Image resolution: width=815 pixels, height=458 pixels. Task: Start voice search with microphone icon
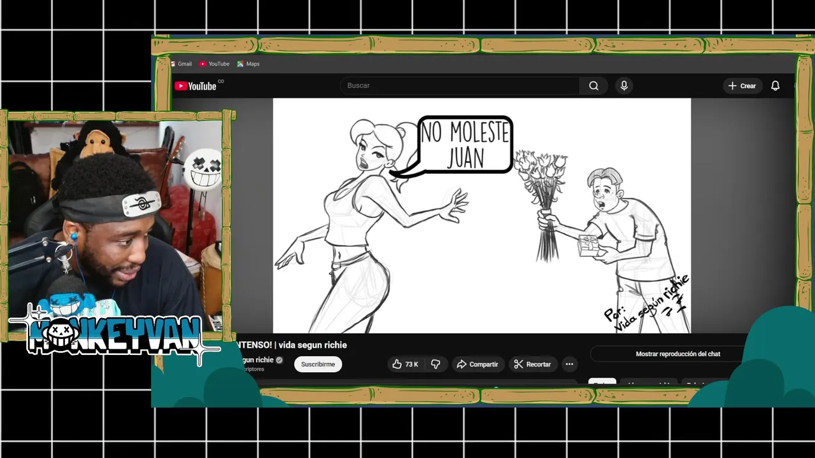[x=624, y=86]
